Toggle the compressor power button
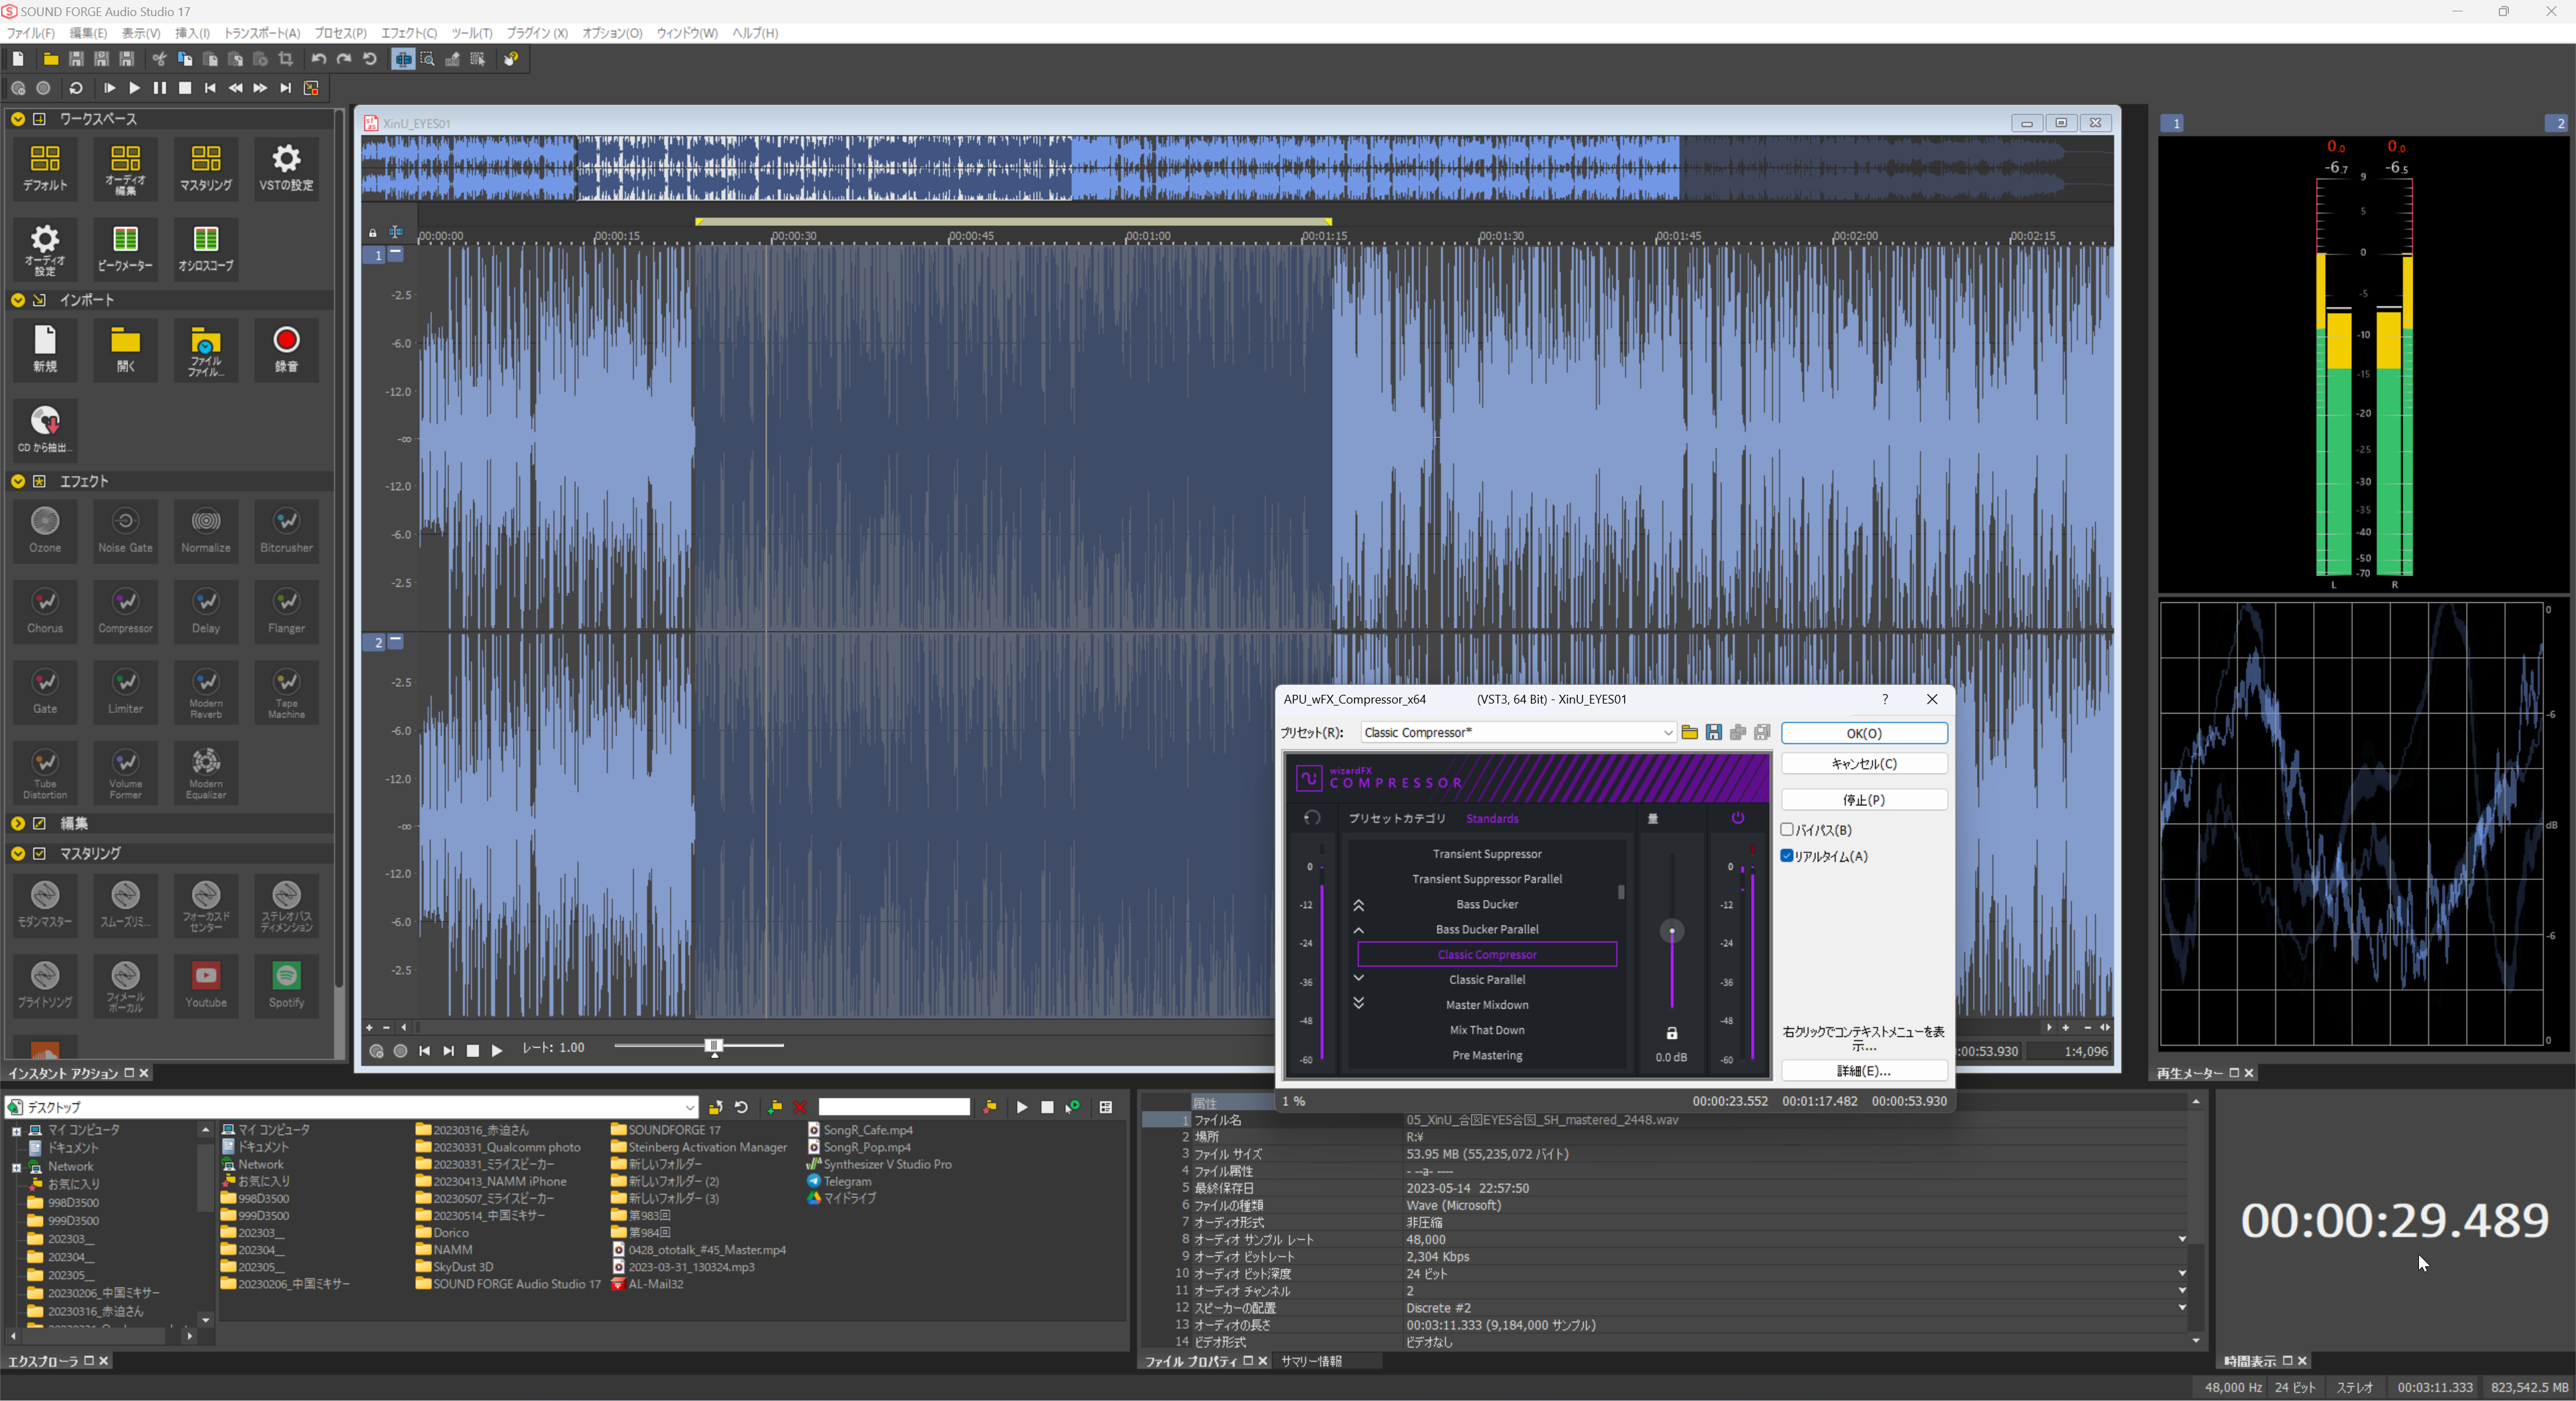 [x=1738, y=818]
